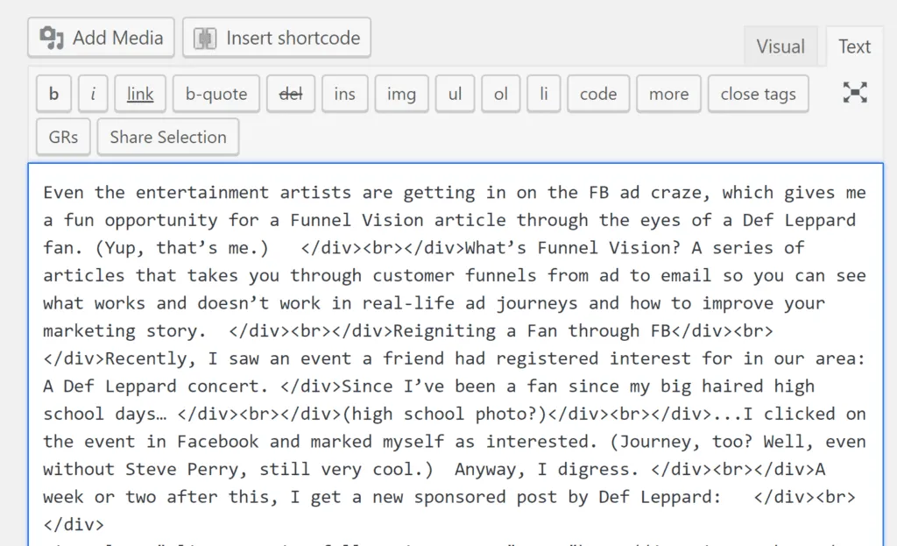Select the Text editor tab
Image resolution: width=897 pixels, height=546 pixels.
point(854,46)
